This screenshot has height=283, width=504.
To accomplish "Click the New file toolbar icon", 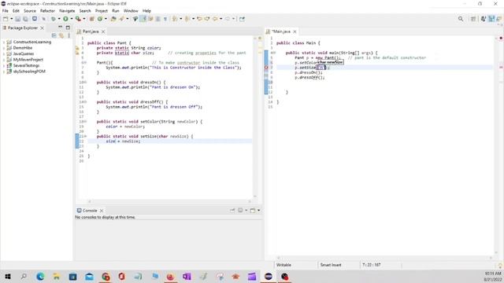I will [x=6, y=19].
